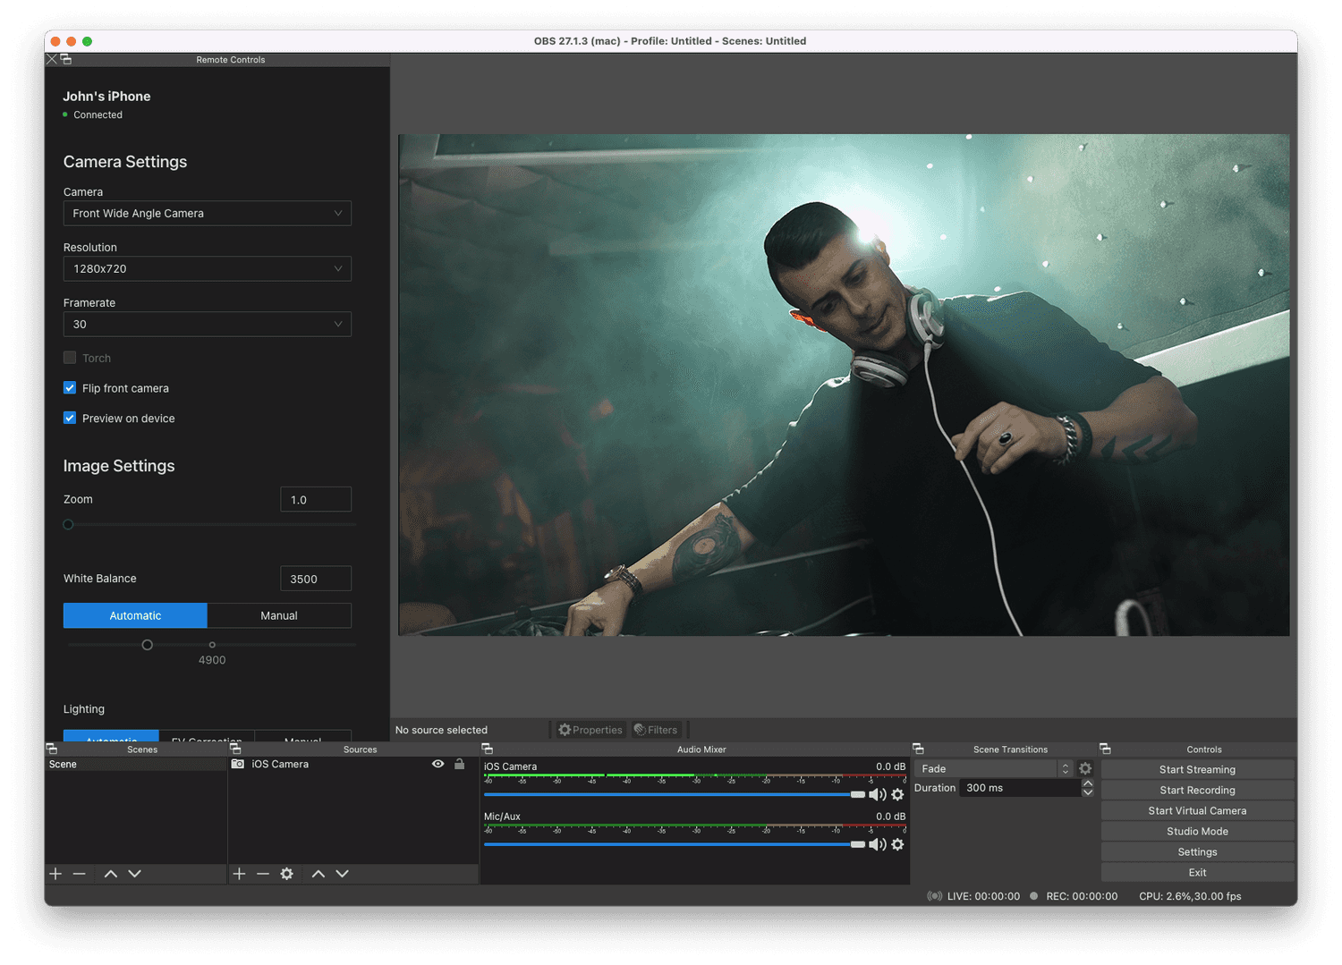Open advanced audio settings for iOS Camera
Image resolution: width=1342 pixels, height=965 pixels.
click(x=898, y=793)
